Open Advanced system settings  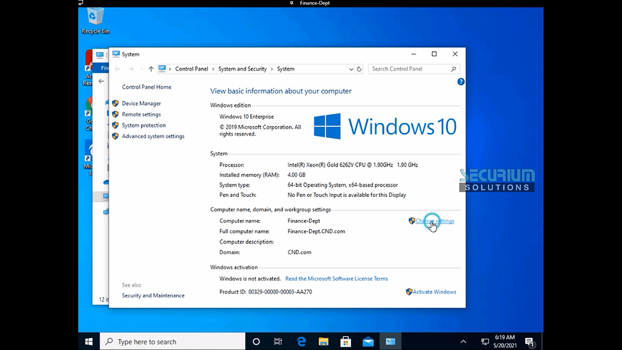(x=153, y=136)
